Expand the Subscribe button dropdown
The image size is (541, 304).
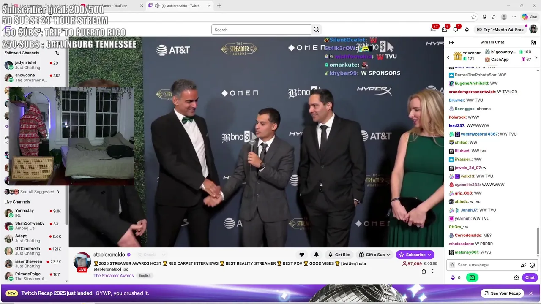coord(429,255)
